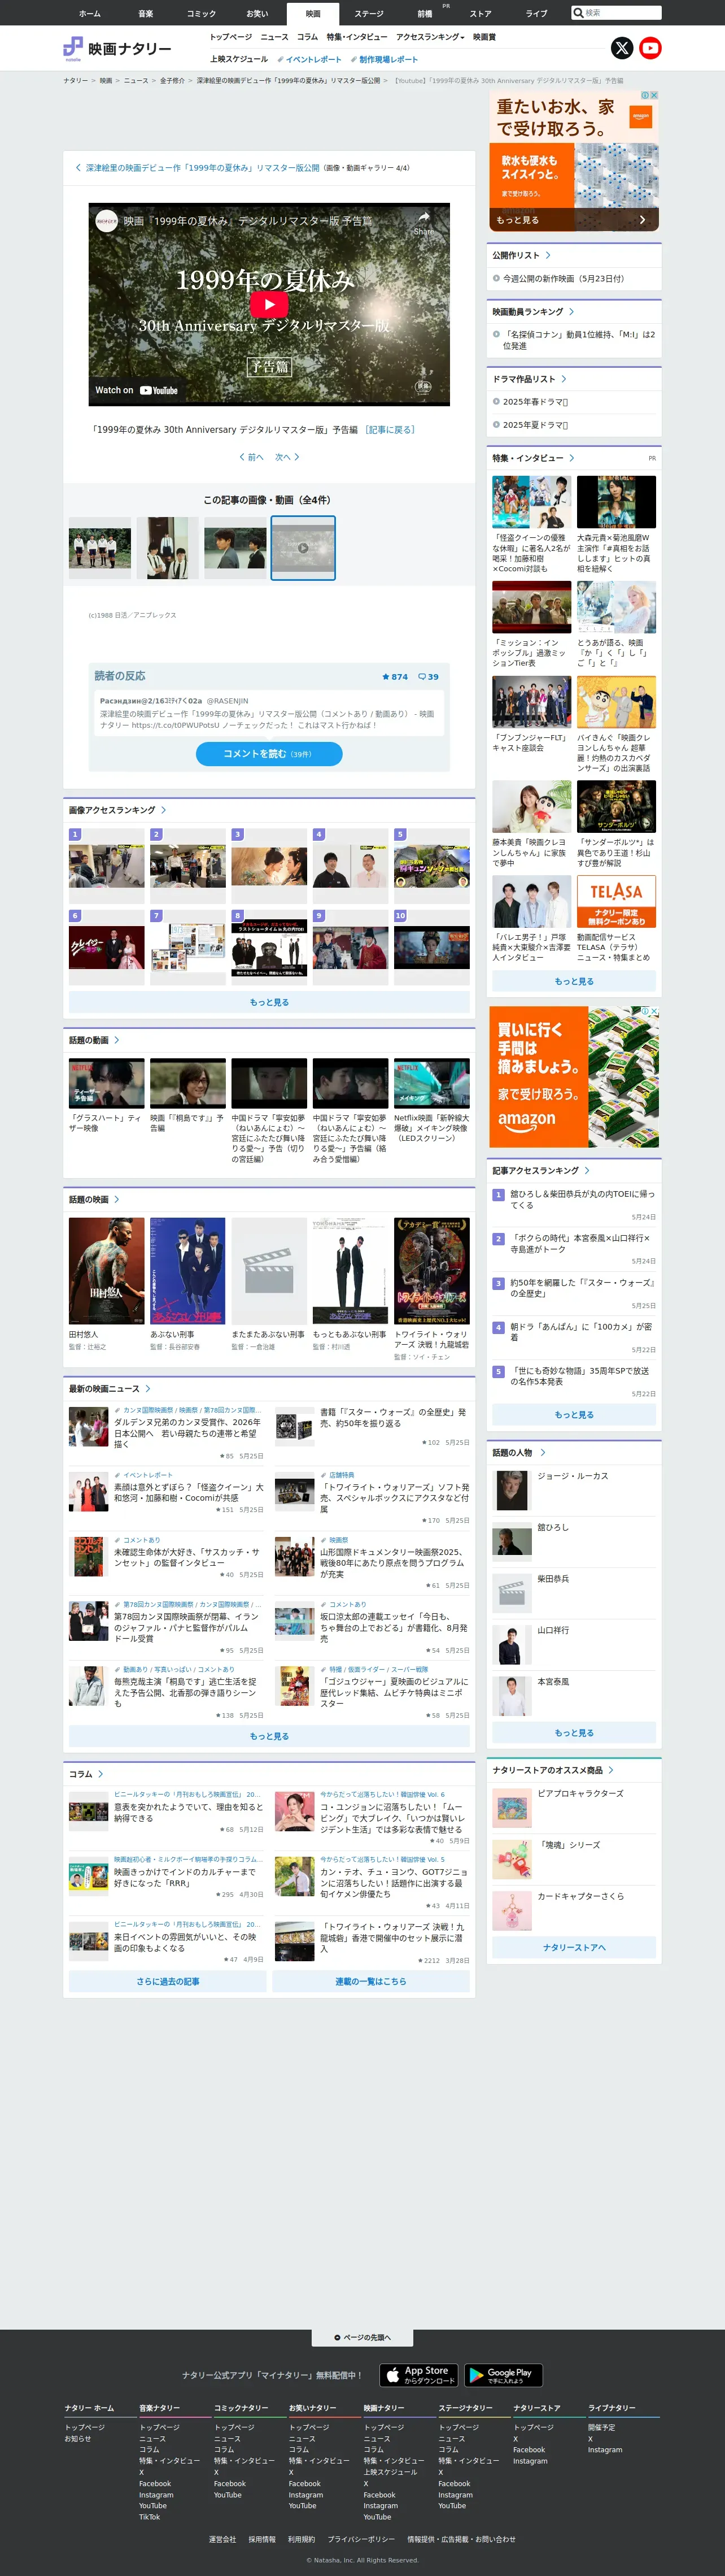Click the 39 comments bubble icon
725x2576 pixels.
coord(429,677)
